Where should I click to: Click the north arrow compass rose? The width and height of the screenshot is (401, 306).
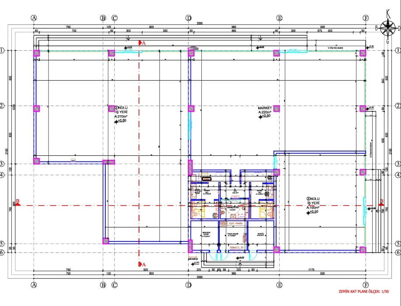pyautogui.click(x=386, y=28)
